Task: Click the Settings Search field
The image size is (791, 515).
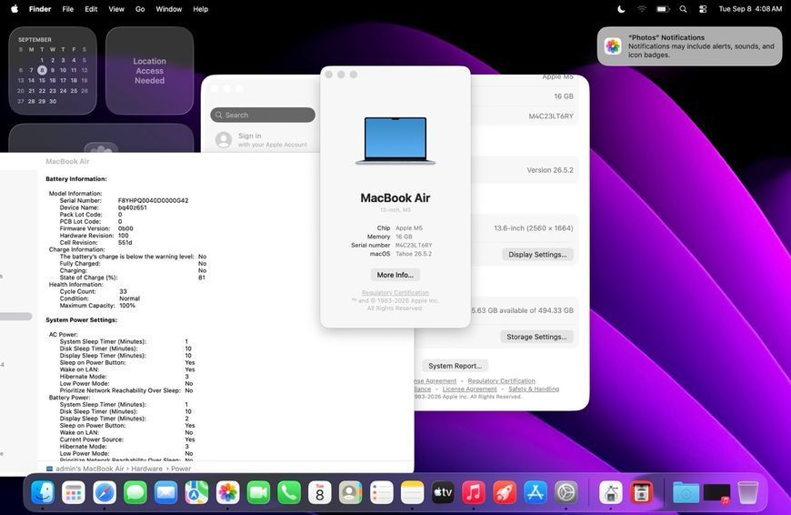Action: tap(263, 116)
